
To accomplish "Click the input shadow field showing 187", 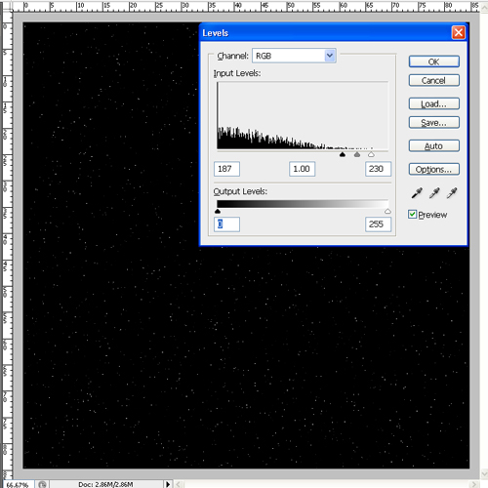I will pyautogui.click(x=226, y=169).
